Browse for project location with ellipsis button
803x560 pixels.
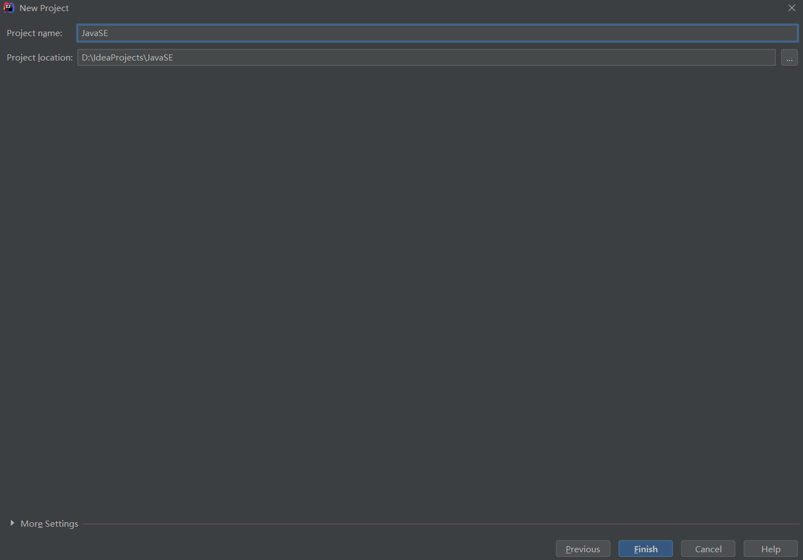789,58
